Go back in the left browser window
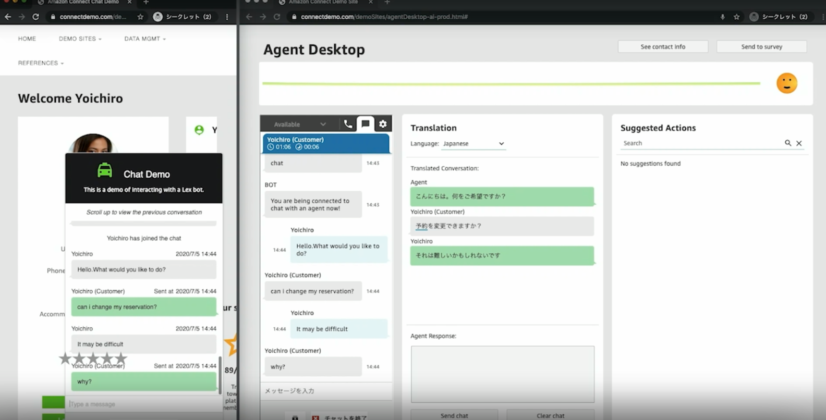Viewport: 826px width, 420px height. (x=8, y=17)
